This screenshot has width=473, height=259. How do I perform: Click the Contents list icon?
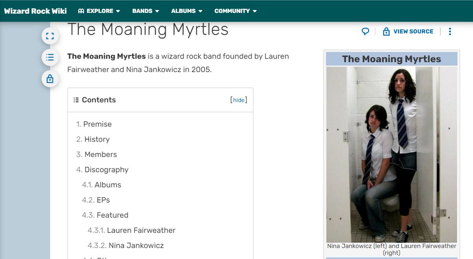(76, 100)
